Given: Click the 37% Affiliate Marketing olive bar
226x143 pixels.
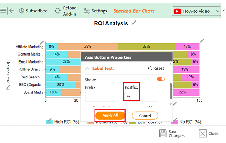Looking at the screenshot, I should coord(146,47).
